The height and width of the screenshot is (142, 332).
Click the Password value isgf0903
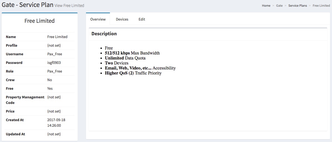(x=54, y=63)
